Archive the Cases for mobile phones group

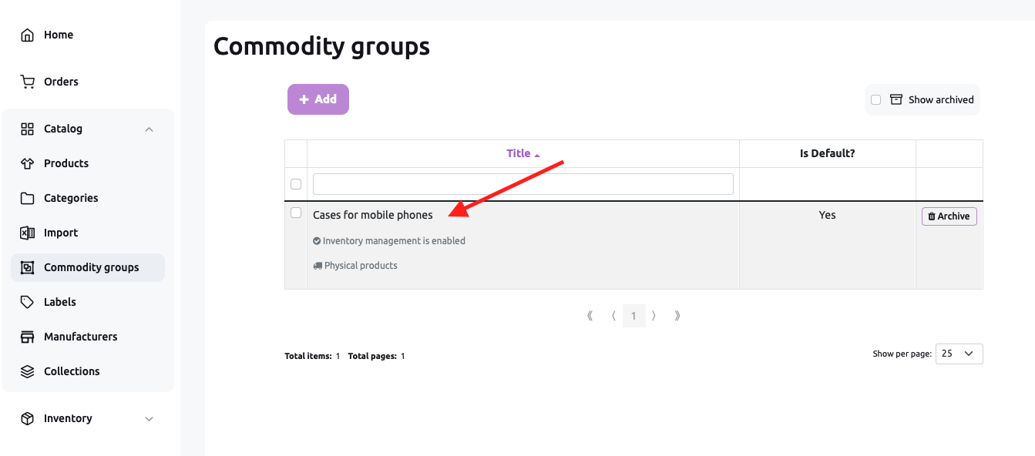click(949, 216)
